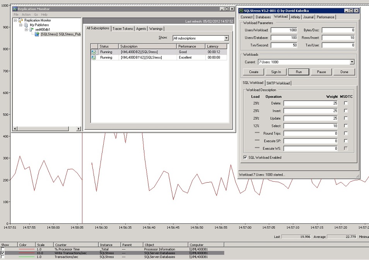This screenshot has width=369, height=260.
Task: Click the XML400DB1\I2 subscription status icon
Action: tap(94, 58)
